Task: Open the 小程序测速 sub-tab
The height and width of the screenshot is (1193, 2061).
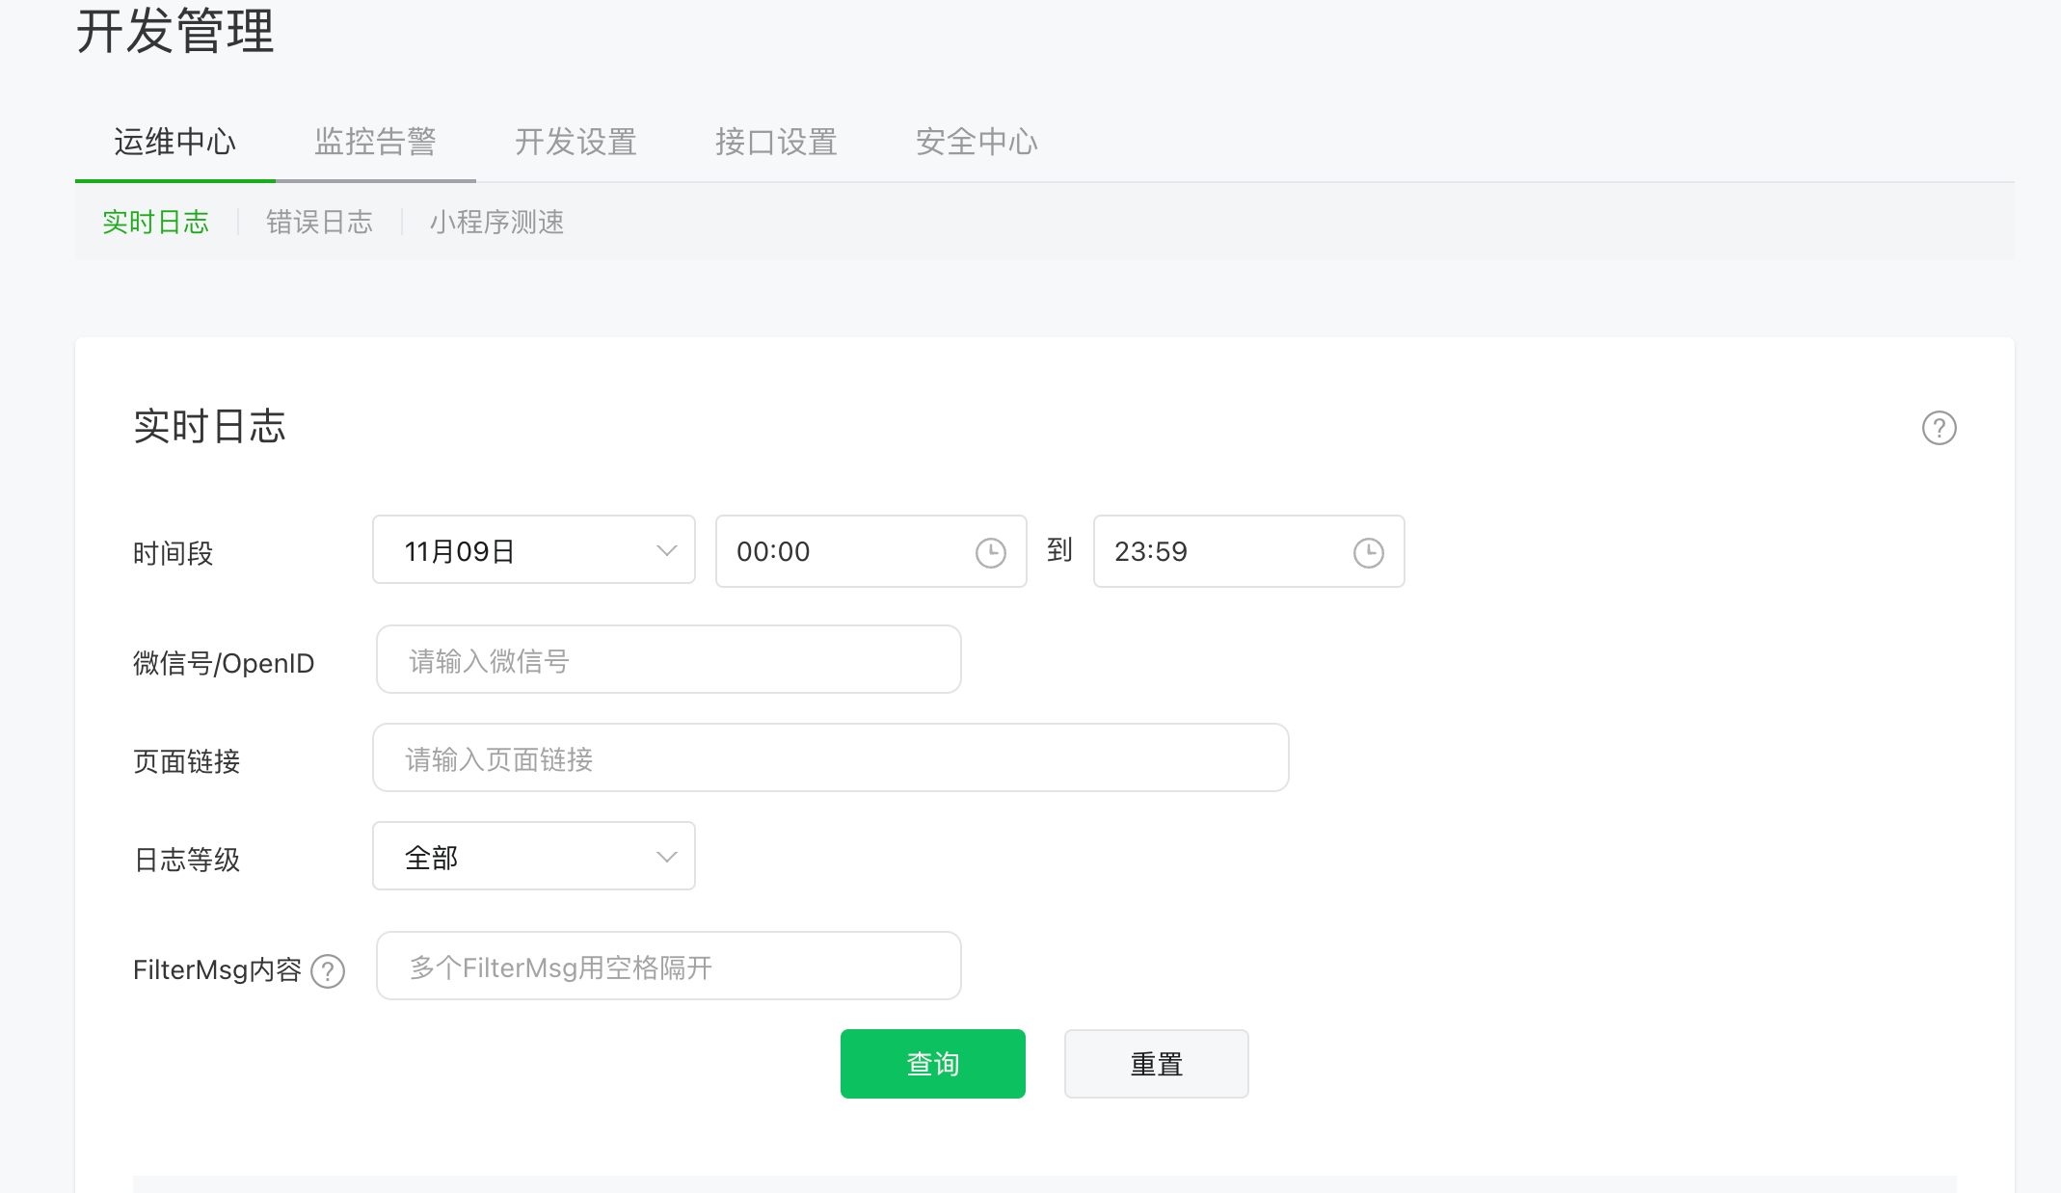Action: [496, 223]
